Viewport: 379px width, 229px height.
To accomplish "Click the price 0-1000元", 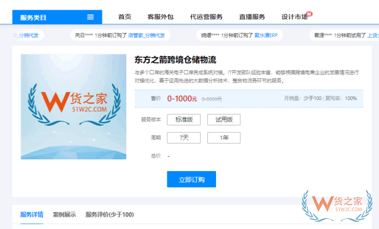I will tap(182, 99).
